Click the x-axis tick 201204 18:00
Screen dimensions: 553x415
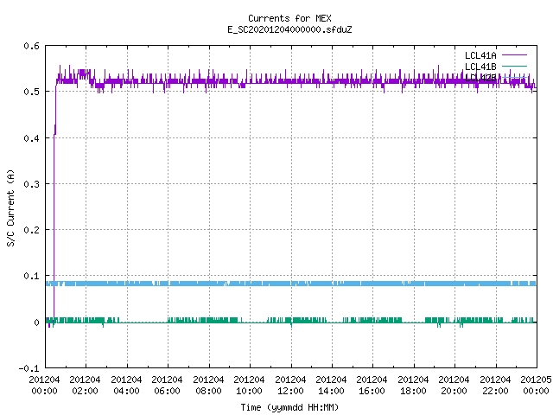(x=413, y=385)
